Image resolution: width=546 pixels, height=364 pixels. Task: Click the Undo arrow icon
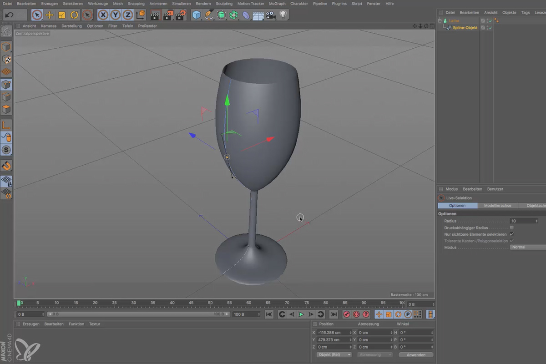pyautogui.click(x=9, y=15)
